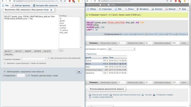Select 'time_add' column in Столбцы list
The image size is (191, 107).
click(x=64, y=32)
